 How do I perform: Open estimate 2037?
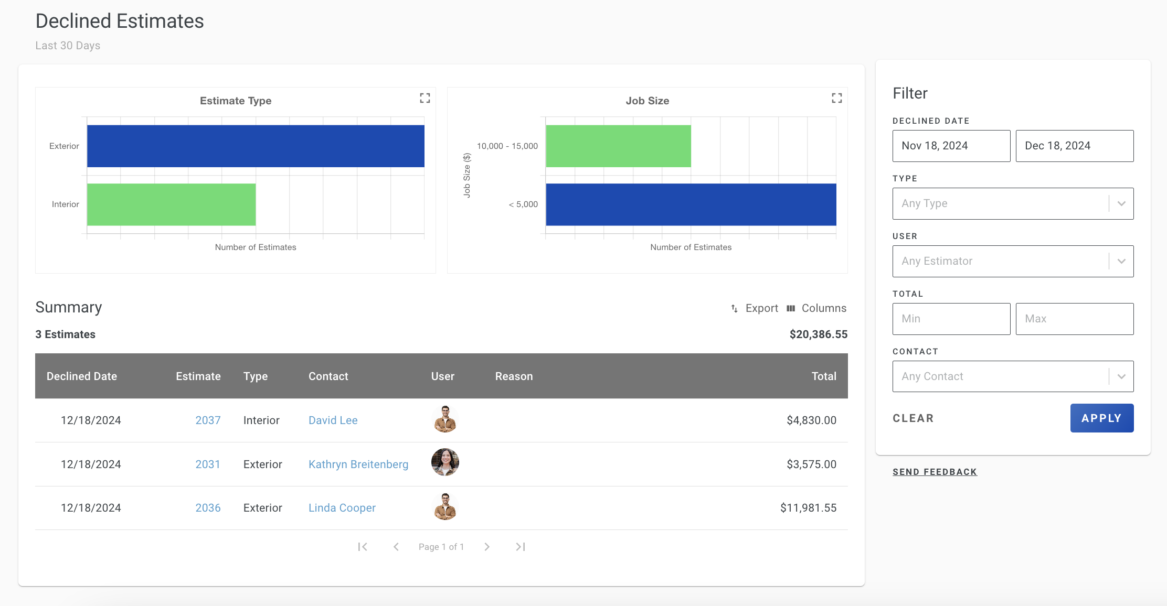tap(208, 420)
